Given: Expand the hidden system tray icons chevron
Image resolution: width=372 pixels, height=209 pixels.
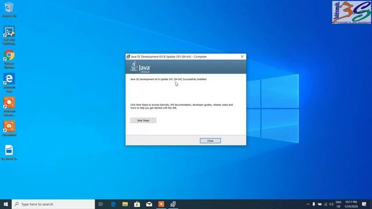Looking at the screenshot, I should pyautogui.click(x=307, y=204).
